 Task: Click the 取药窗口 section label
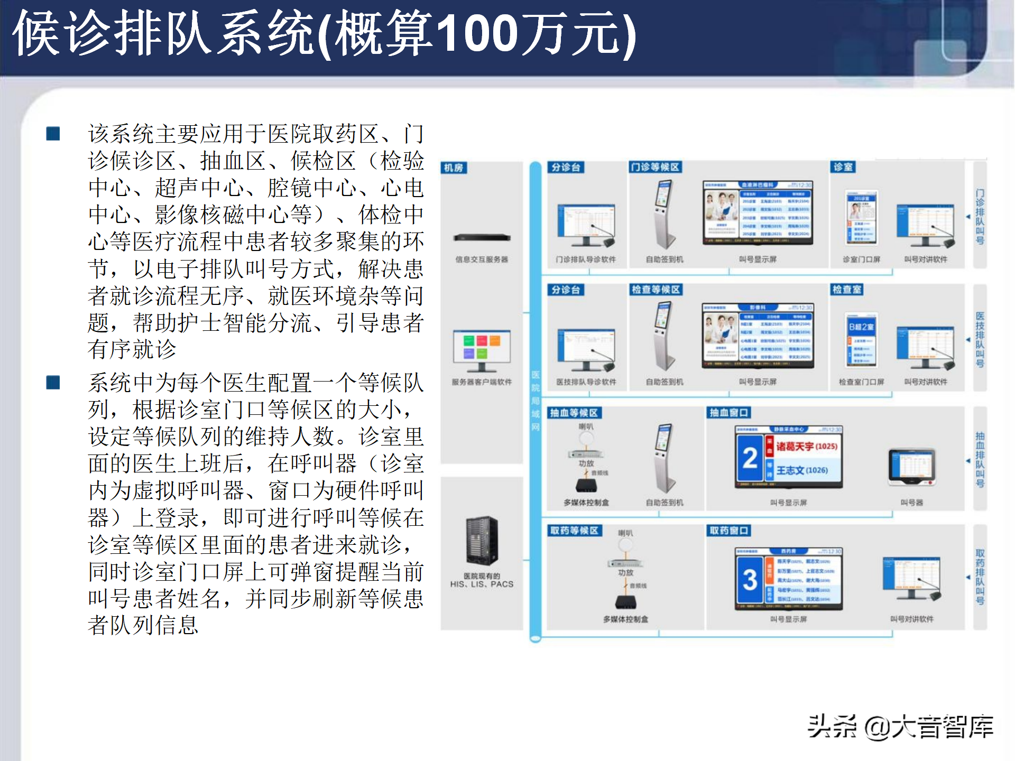[728, 531]
